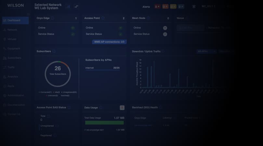Image resolution: width=263 pixels, height=146 pixels.
Task: Collapse the sidebar with the arrow toggle
Action: point(29,14)
